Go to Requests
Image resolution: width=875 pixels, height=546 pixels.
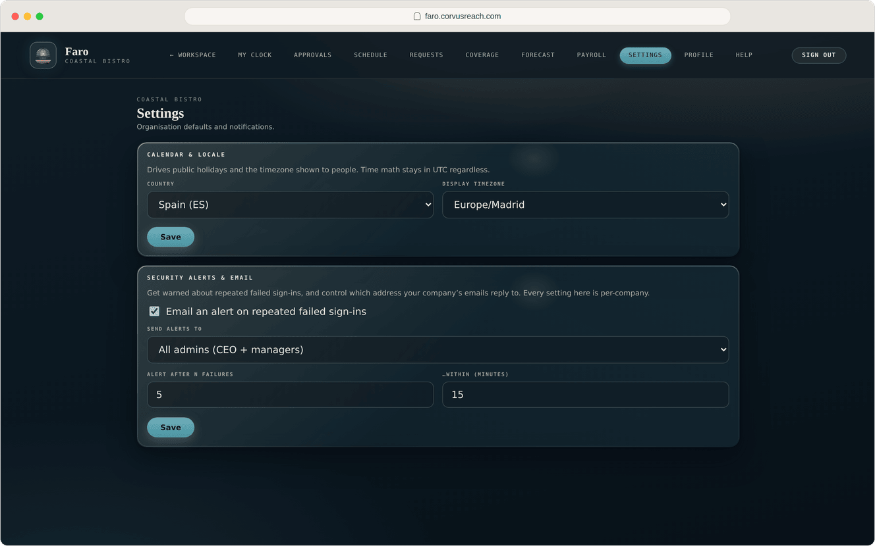pyautogui.click(x=426, y=55)
